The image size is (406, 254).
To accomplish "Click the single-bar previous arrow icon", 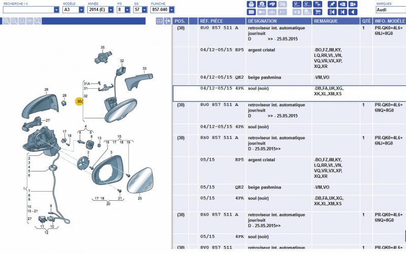I will point(342,12).
